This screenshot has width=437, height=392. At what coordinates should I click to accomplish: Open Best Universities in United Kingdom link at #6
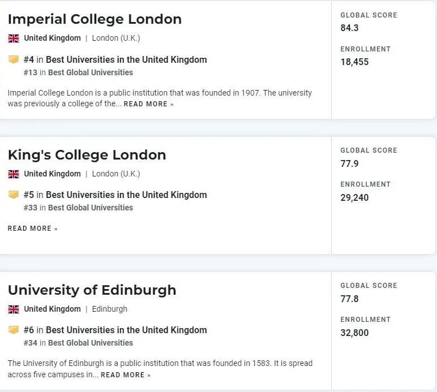coord(126,330)
